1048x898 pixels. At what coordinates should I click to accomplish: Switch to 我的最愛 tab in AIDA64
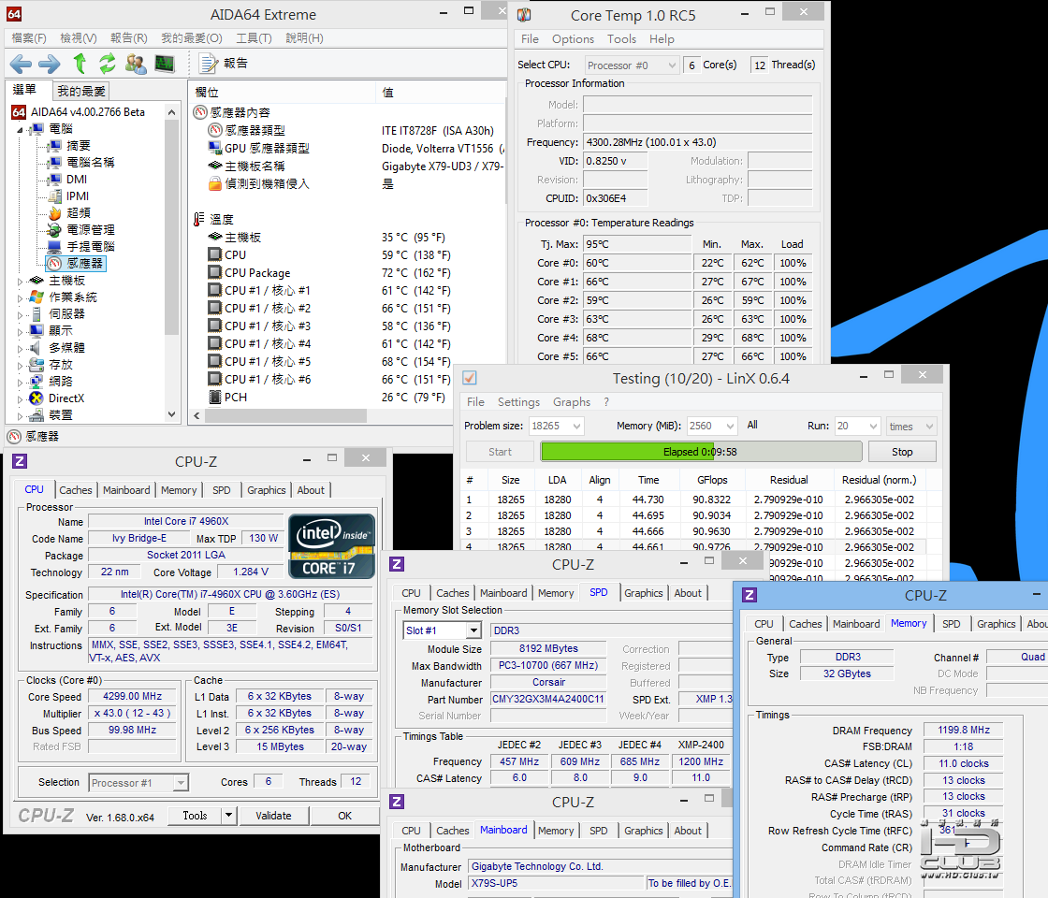click(81, 91)
